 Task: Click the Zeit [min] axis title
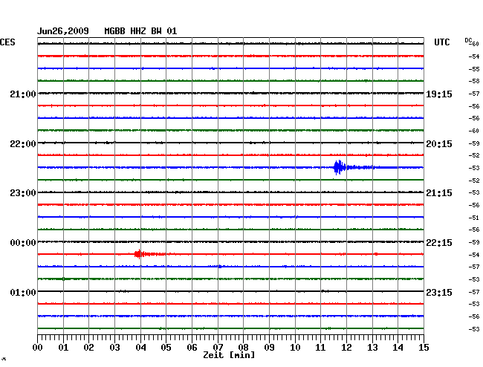(229, 355)
